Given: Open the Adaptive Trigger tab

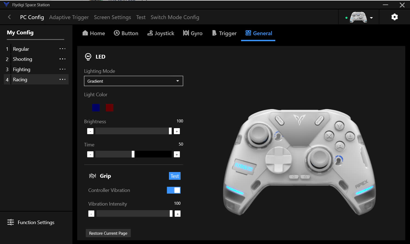Looking at the screenshot, I should pyautogui.click(x=69, y=17).
